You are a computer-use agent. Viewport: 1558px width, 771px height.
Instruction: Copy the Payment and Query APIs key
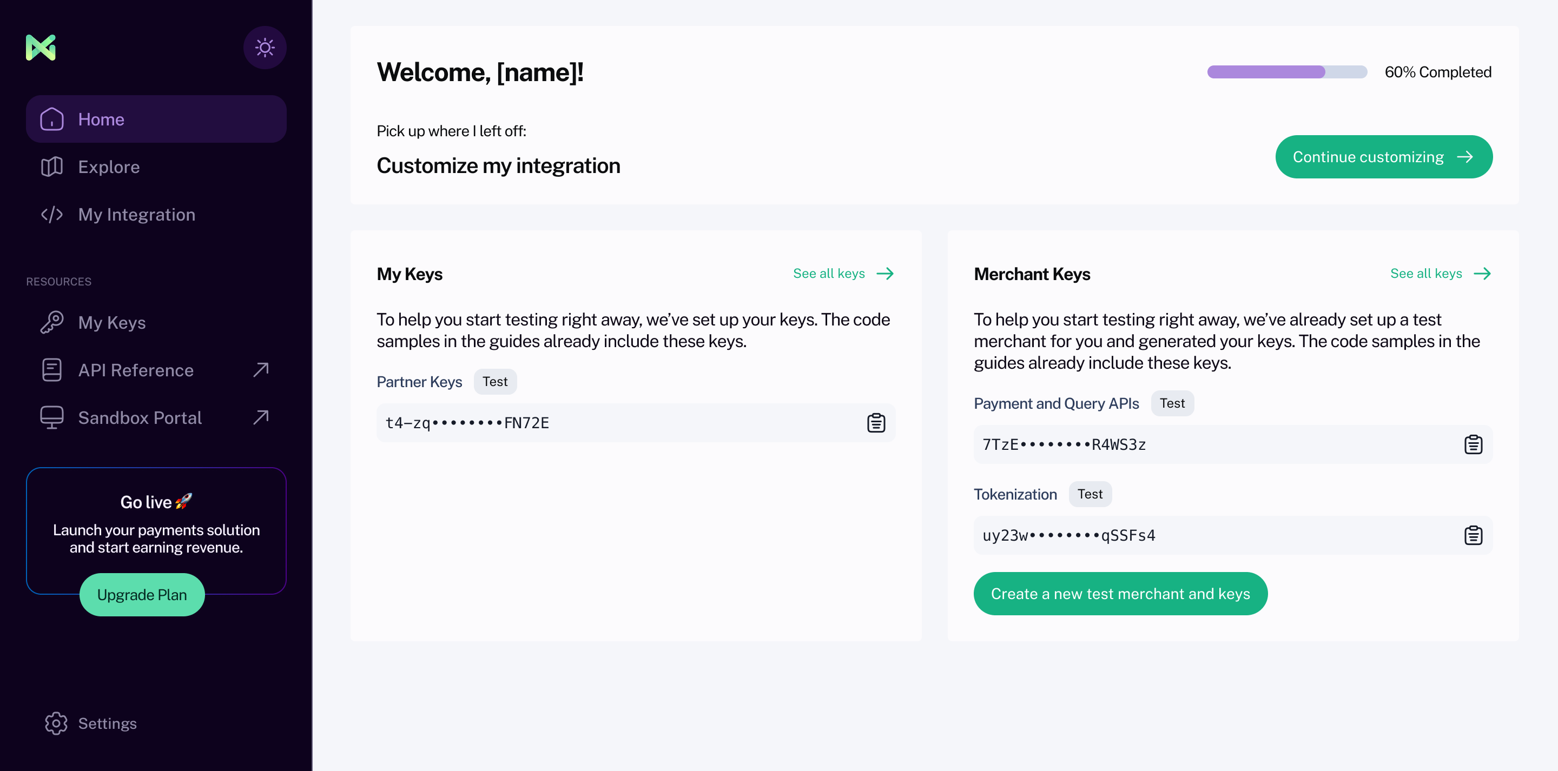(x=1473, y=444)
